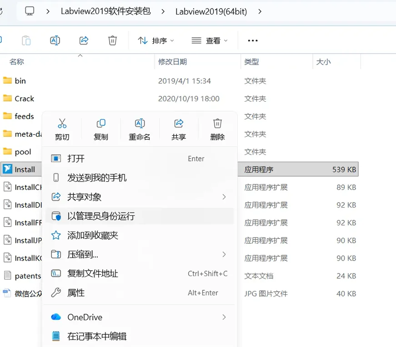
Task: Click the 24 KB size cell
Action: point(346,276)
